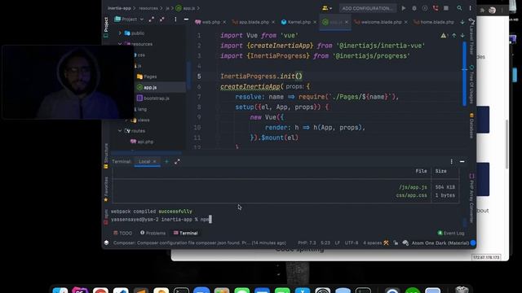Hide the Project panel with minus icon
This screenshot has width=522, height=293.
[x=186, y=20]
